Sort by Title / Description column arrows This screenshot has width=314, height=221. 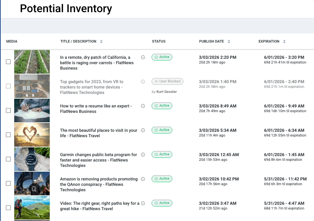point(101,42)
